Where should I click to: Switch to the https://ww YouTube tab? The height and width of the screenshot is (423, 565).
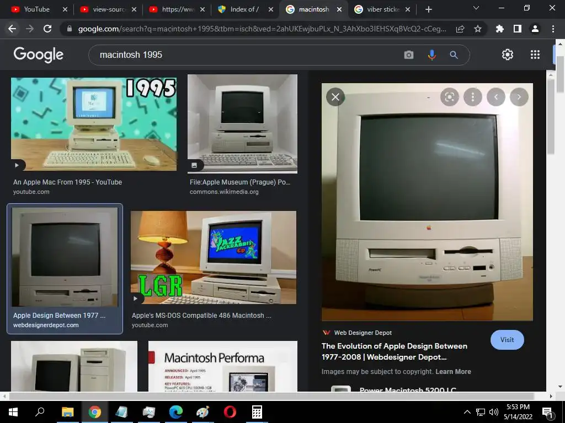(x=173, y=9)
